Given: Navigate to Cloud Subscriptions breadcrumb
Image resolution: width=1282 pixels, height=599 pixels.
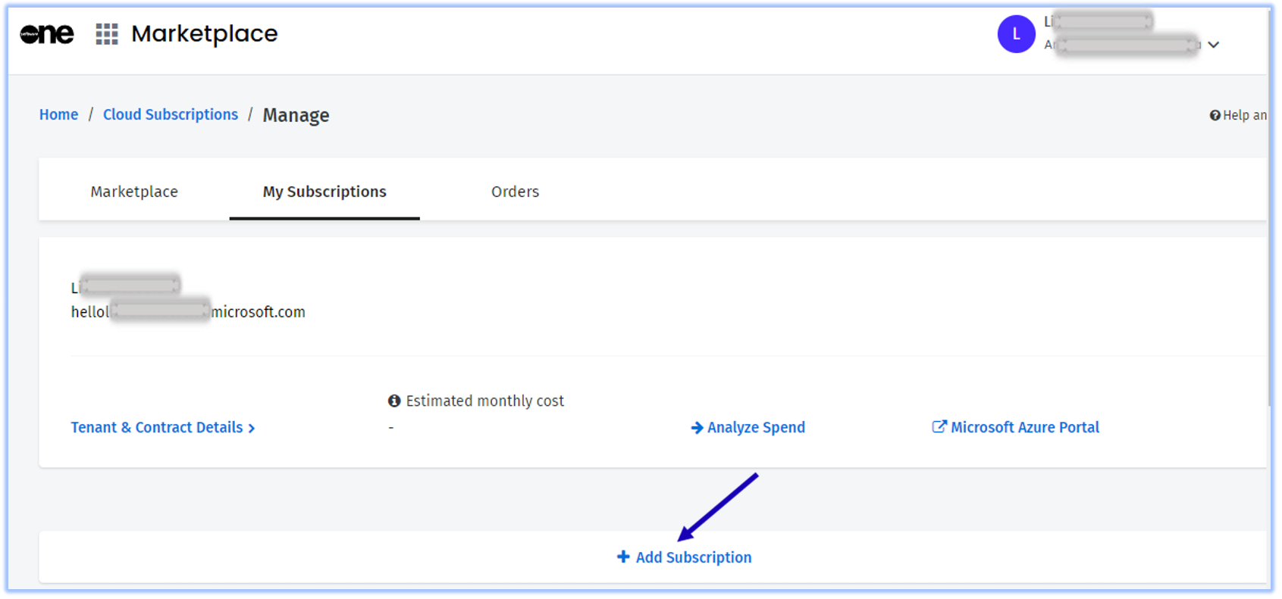Looking at the screenshot, I should (x=171, y=114).
